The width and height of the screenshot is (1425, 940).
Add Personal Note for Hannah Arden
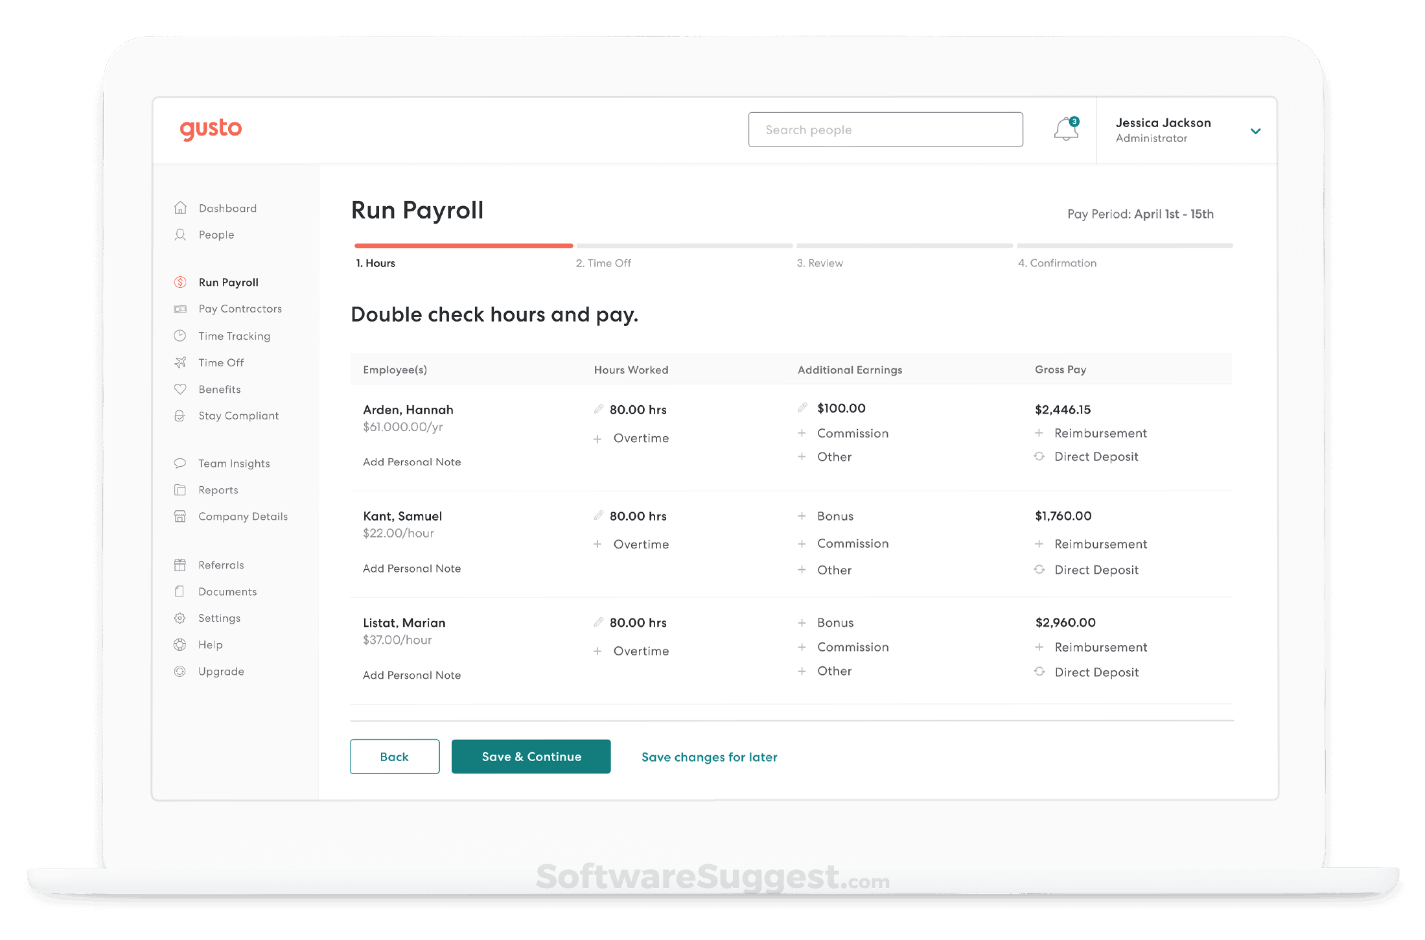pos(412,462)
